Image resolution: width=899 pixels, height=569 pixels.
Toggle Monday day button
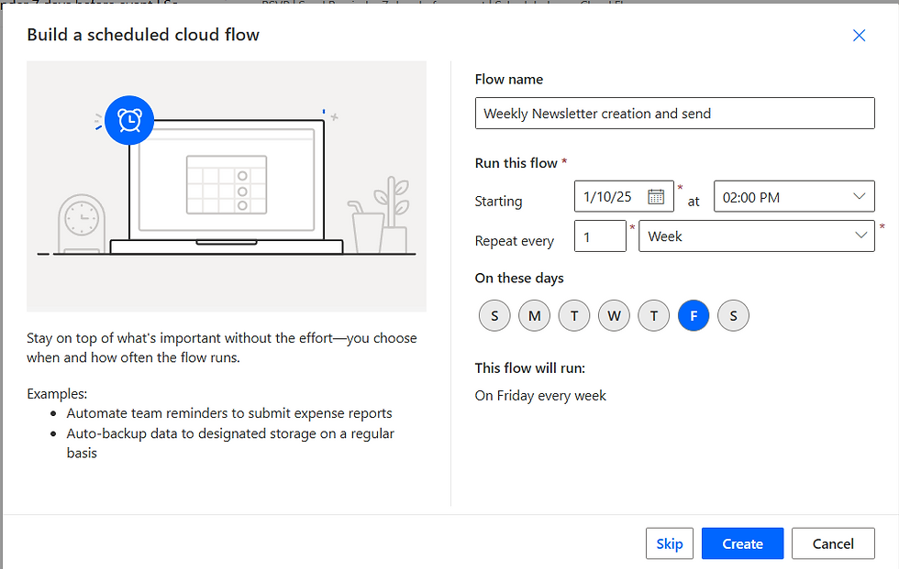click(x=534, y=315)
